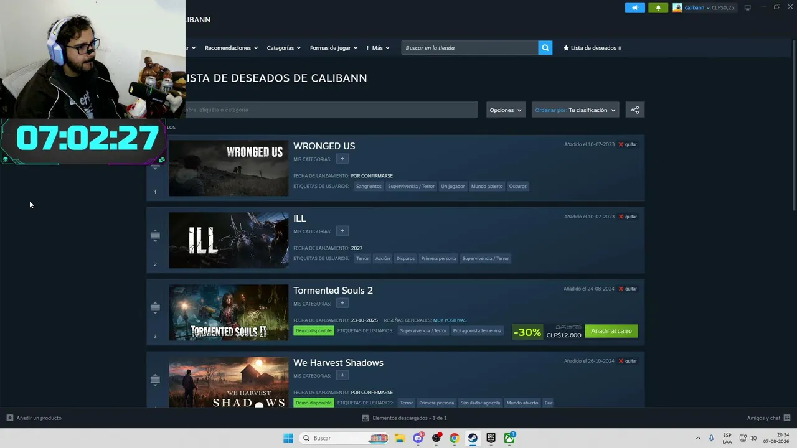
Task: Open the ILL game title
Action: pyautogui.click(x=299, y=218)
